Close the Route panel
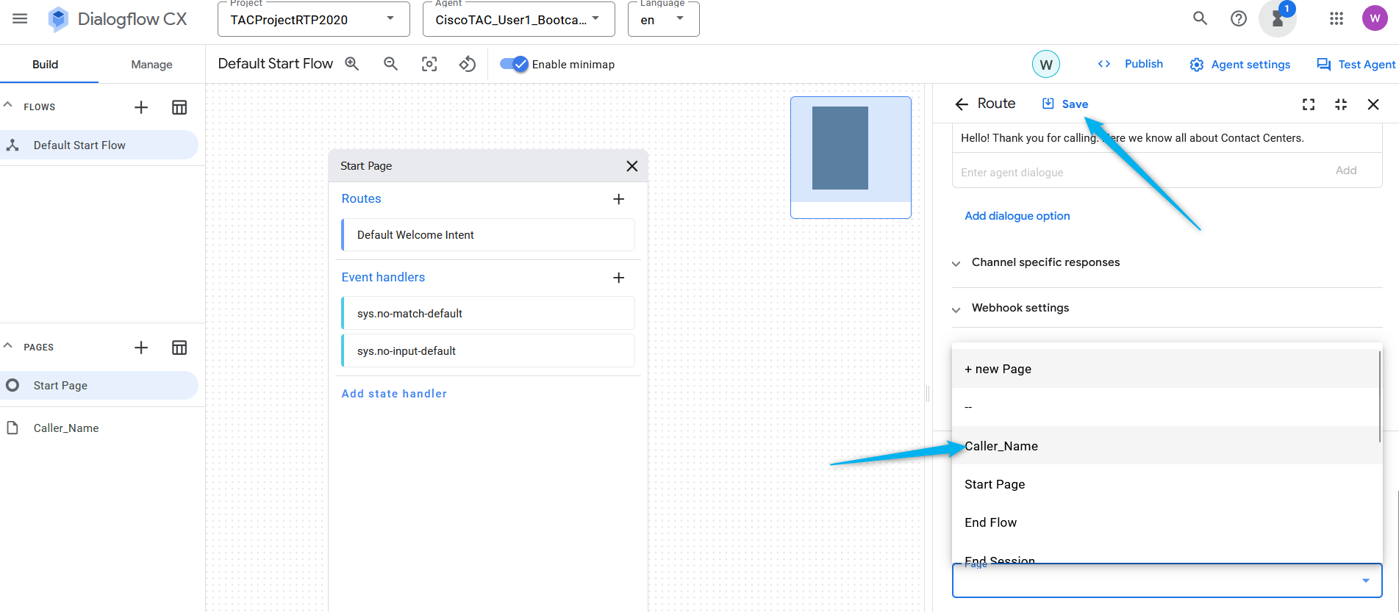The width and height of the screenshot is (1399, 612). [1373, 104]
